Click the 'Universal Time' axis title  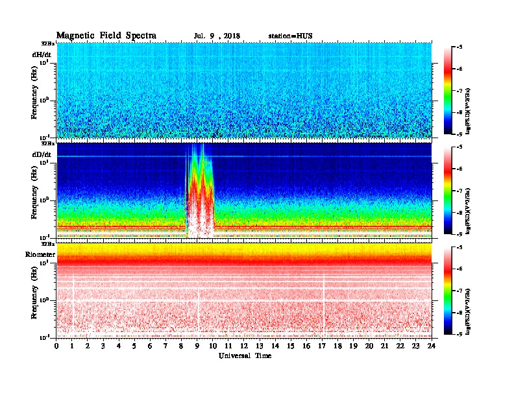245,355
